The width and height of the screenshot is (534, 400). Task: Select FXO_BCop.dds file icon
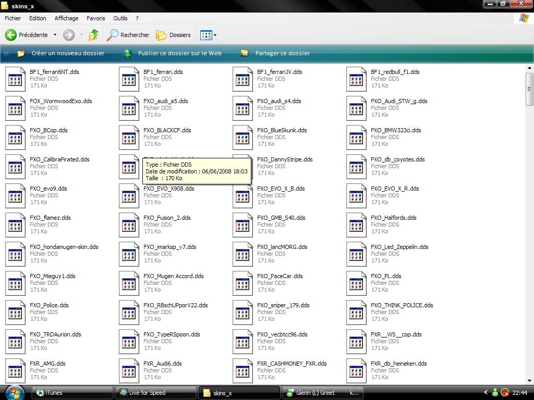click(15, 137)
